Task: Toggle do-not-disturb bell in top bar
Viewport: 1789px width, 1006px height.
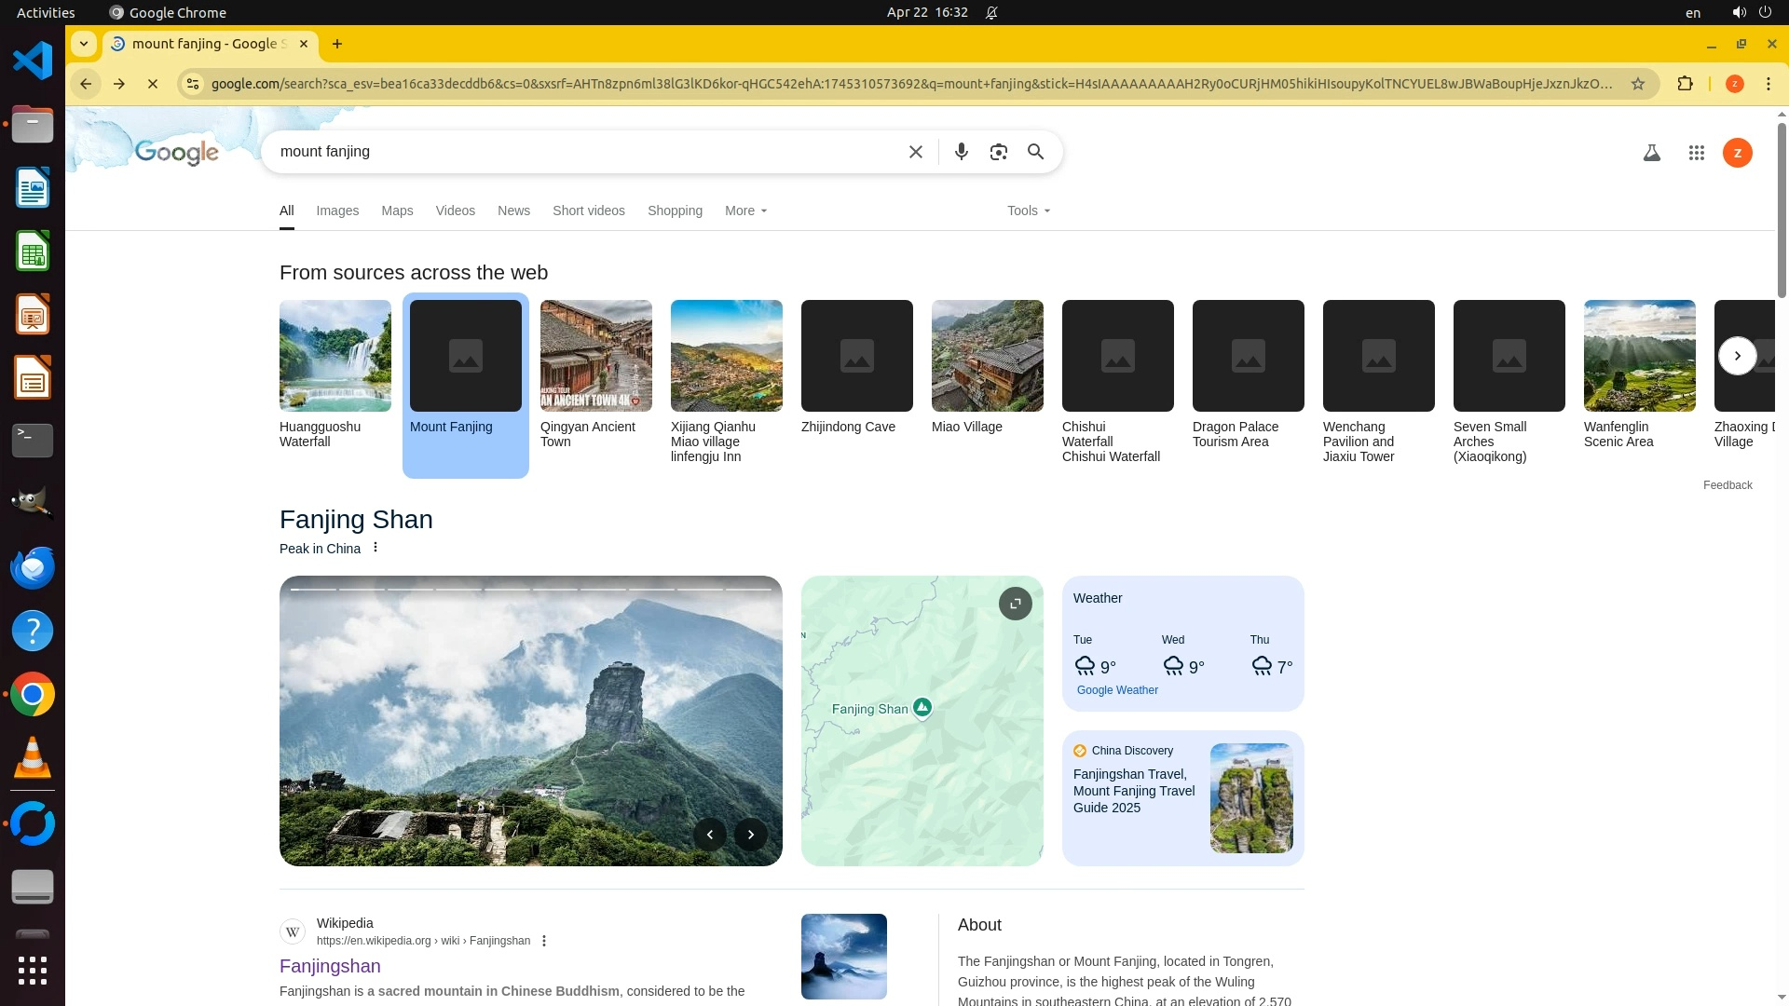Action: click(x=991, y=13)
